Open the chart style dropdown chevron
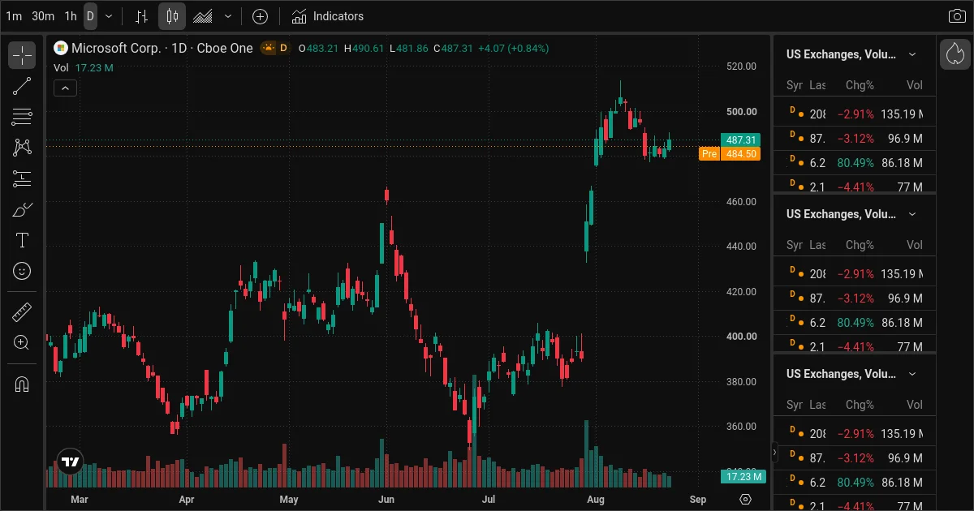The image size is (974, 511). tap(228, 16)
